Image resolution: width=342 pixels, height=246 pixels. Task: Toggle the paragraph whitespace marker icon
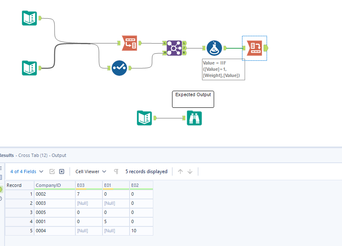(x=116, y=171)
